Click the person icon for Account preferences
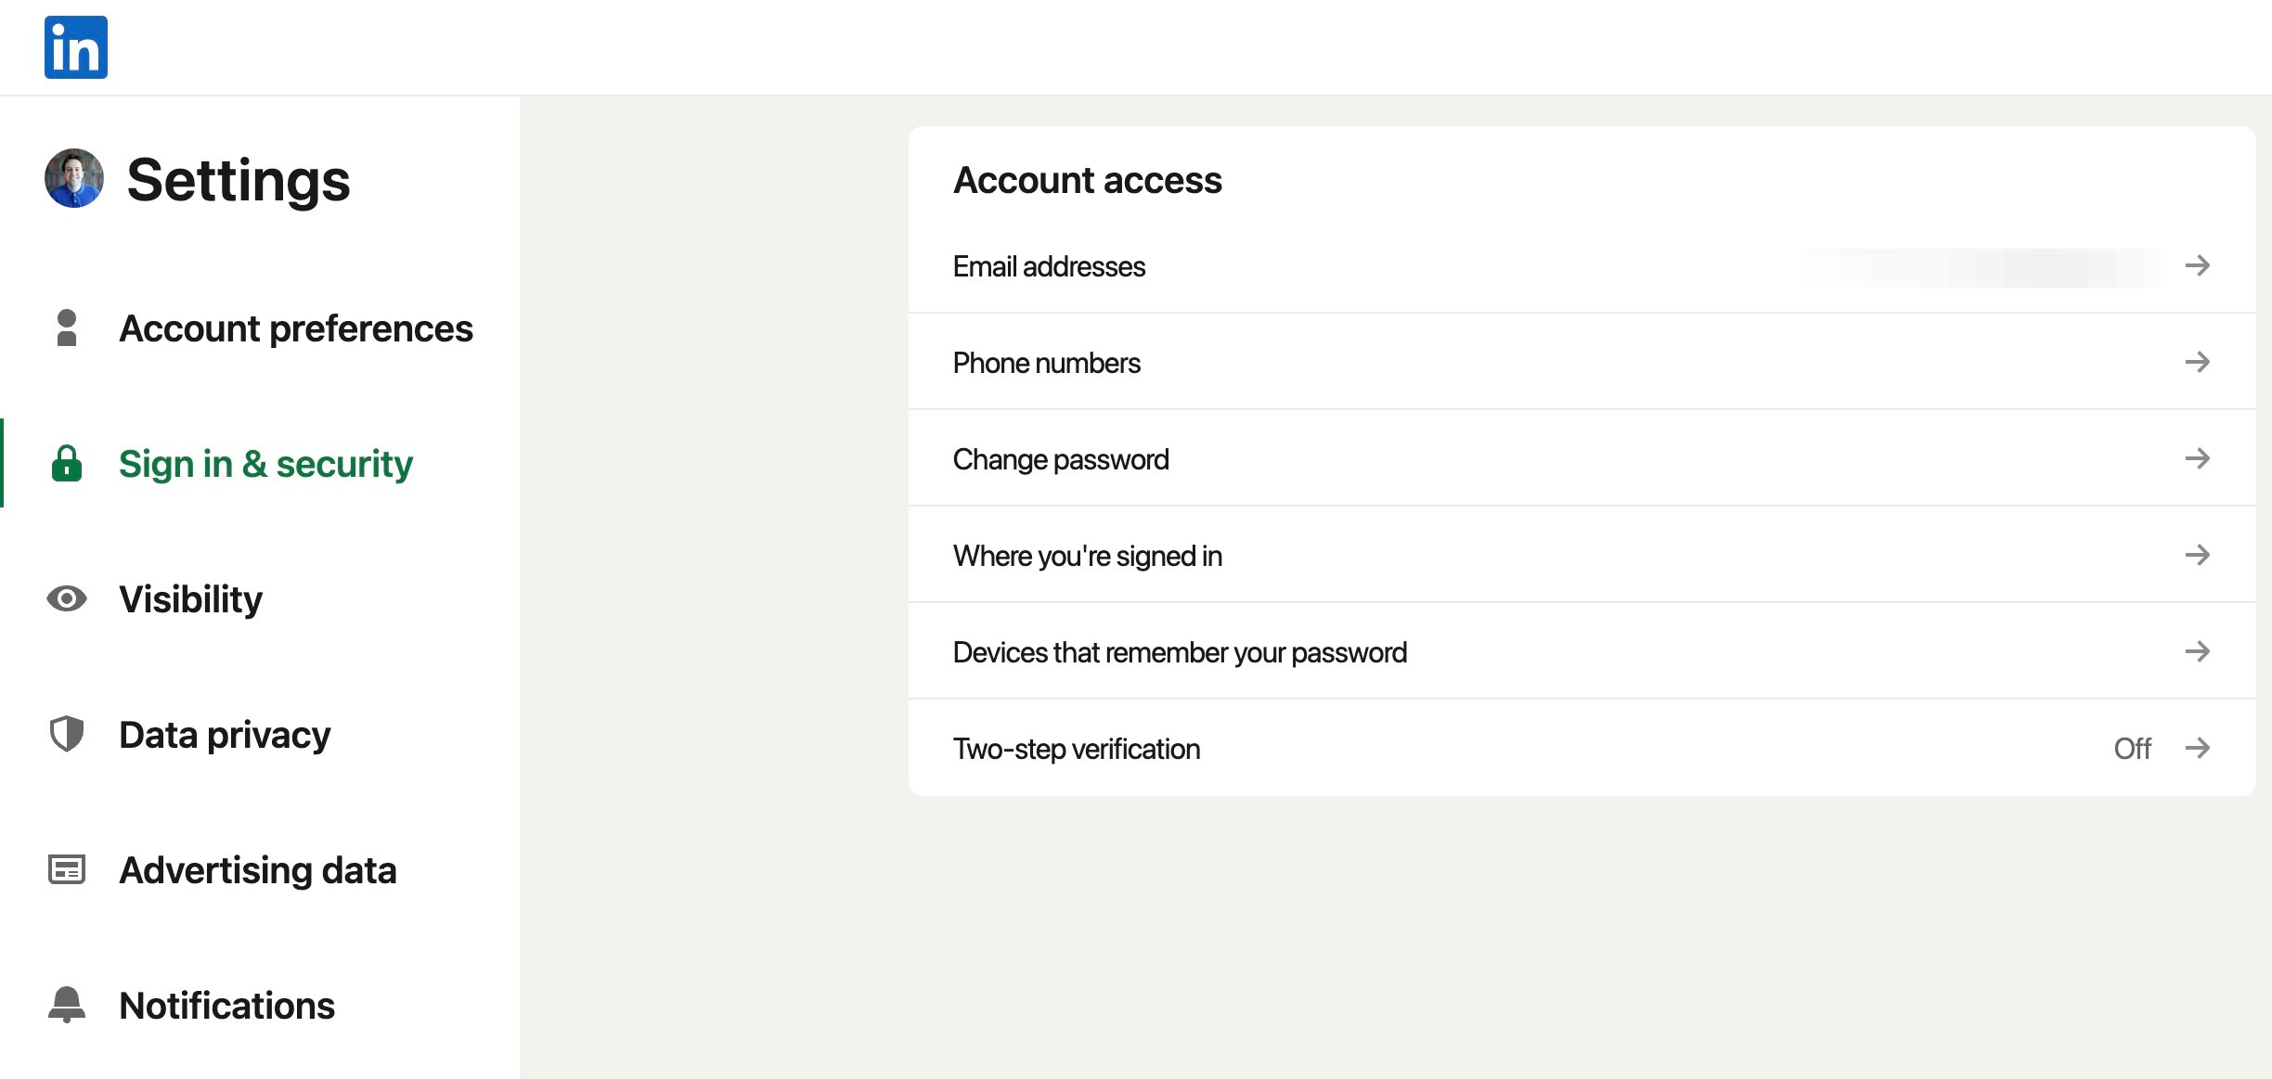This screenshot has height=1079, width=2272. [67, 328]
